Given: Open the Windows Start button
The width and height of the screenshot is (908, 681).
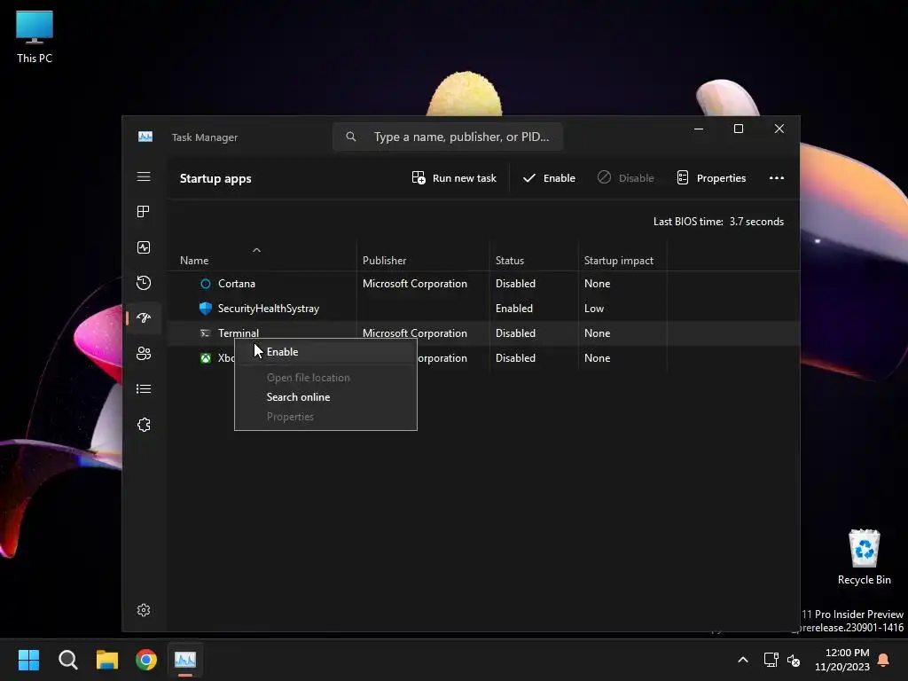Looking at the screenshot, I should [x=28, y=660].
